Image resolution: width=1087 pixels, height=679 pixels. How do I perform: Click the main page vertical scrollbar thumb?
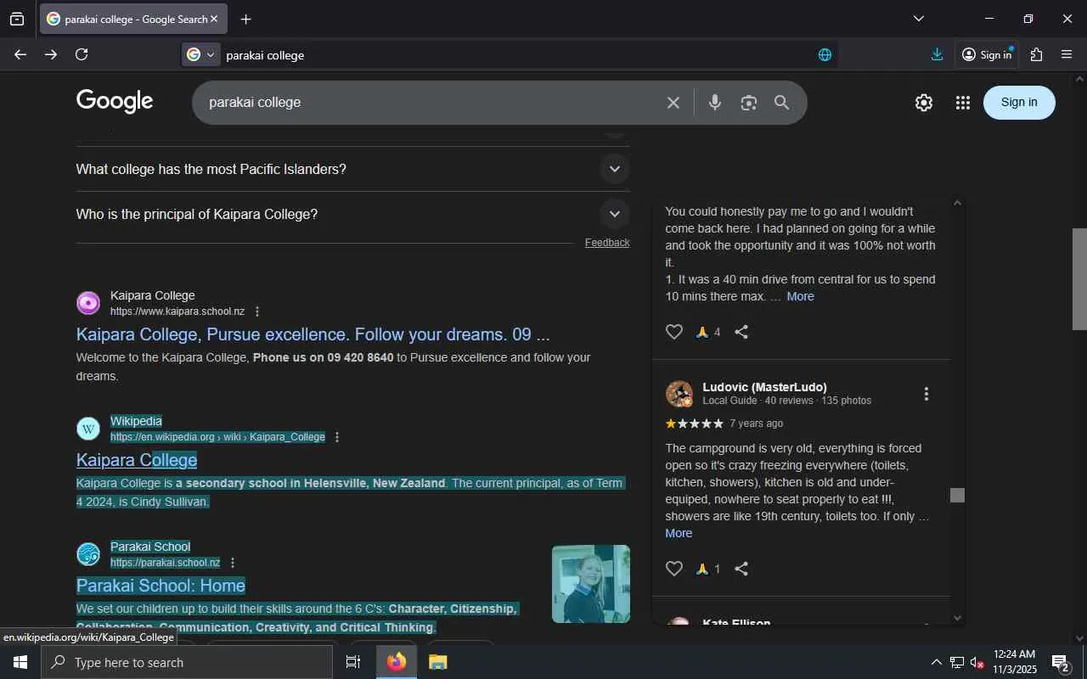(x=1079, y=279)
